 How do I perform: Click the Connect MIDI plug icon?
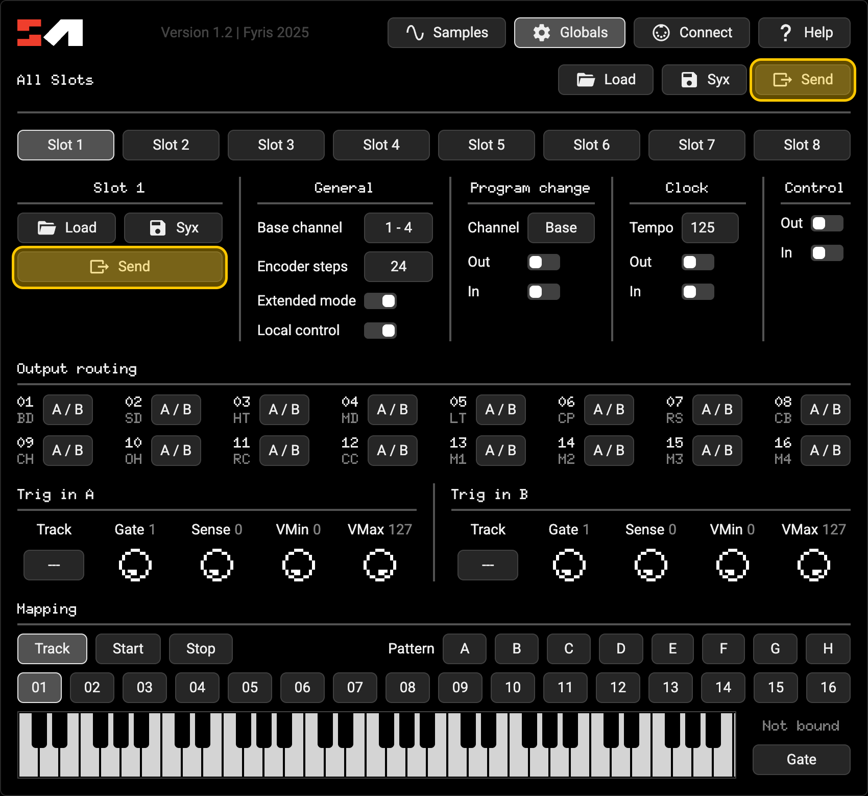661,33
